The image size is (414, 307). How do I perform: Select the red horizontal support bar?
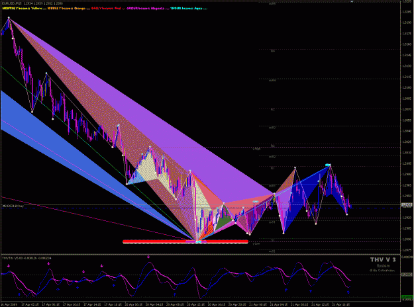tap(185, 241)
